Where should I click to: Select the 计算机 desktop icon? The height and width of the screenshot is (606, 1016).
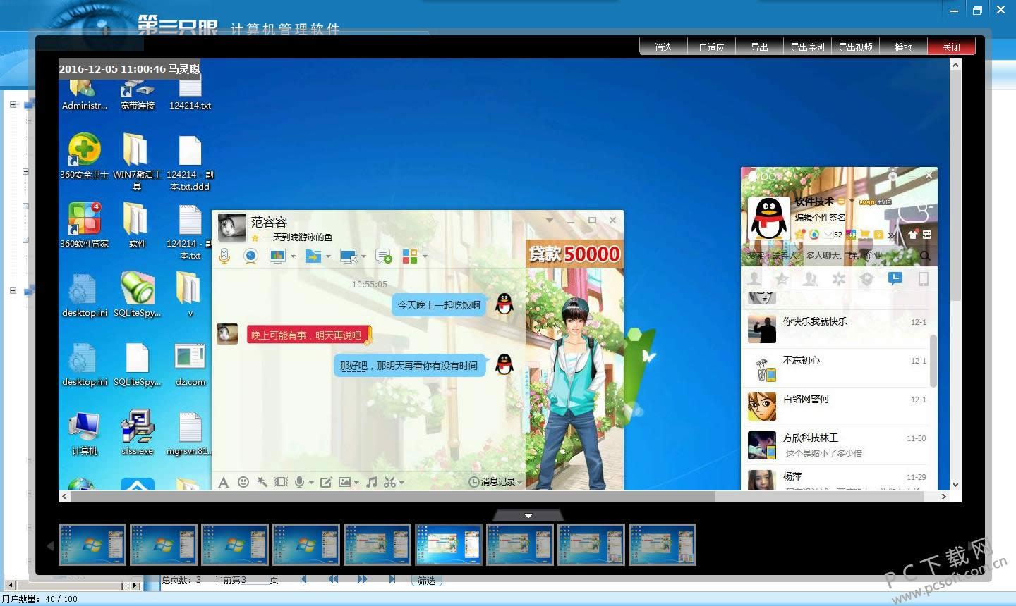[x=84, y=433]
